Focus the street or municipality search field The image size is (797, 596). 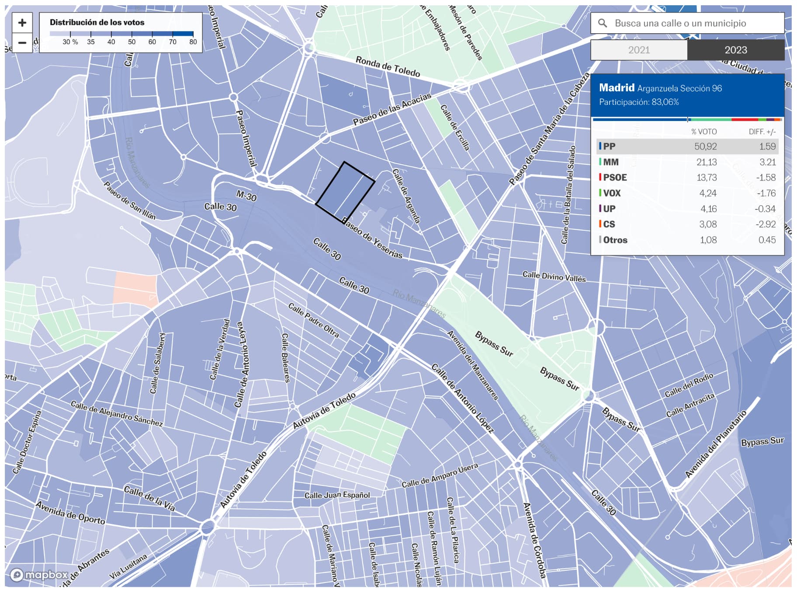click(687, 23)
